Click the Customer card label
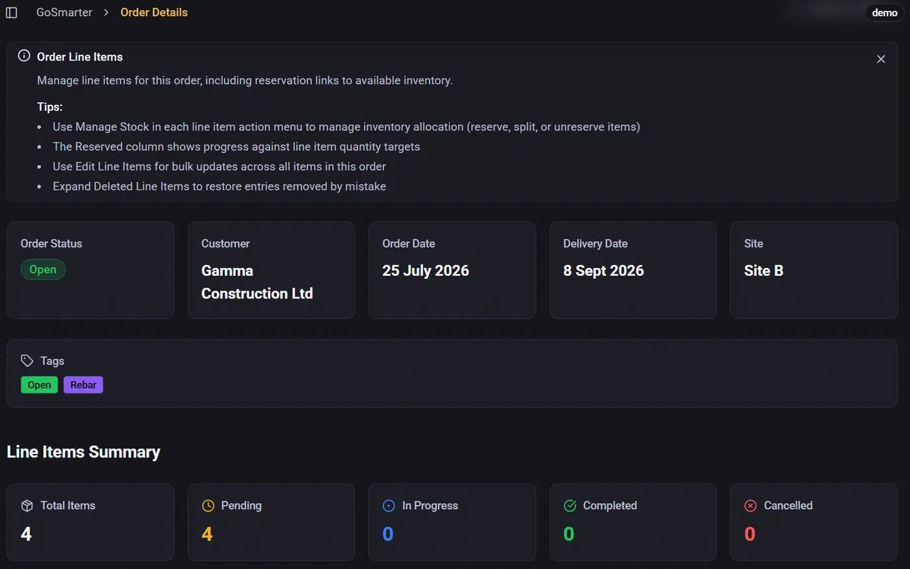The width and height of the screenshot is (910, 569). point(226,243)
